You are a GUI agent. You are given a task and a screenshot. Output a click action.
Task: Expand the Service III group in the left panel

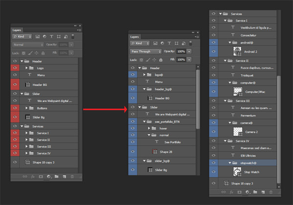pyautogui.click(x=26, y=146)
